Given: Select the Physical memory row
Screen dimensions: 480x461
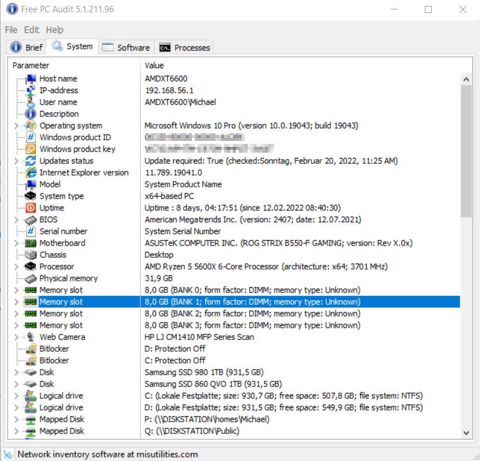Looking at the screenshot, I should pyautogui.click(x=68, y=278).
